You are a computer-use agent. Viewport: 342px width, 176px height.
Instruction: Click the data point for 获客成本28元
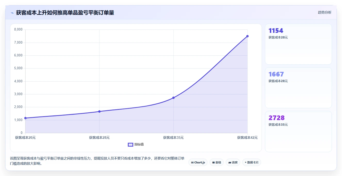99,111
